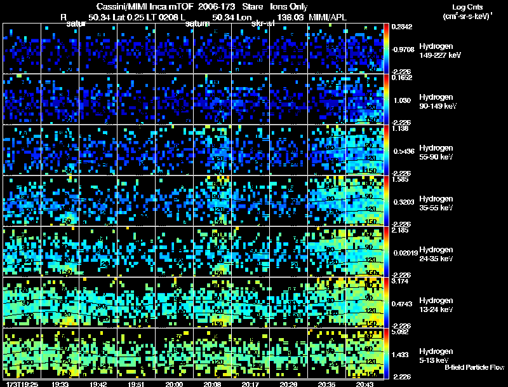Image resolution: width=508 pixels, height=387 pixels.
Task: Click the '173T19:25' time label
Action: (22, 384)
